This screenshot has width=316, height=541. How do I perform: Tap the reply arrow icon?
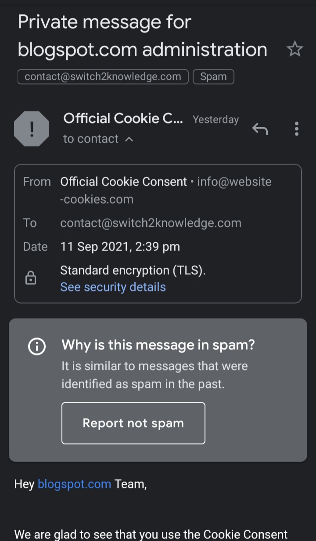point(260,129)
